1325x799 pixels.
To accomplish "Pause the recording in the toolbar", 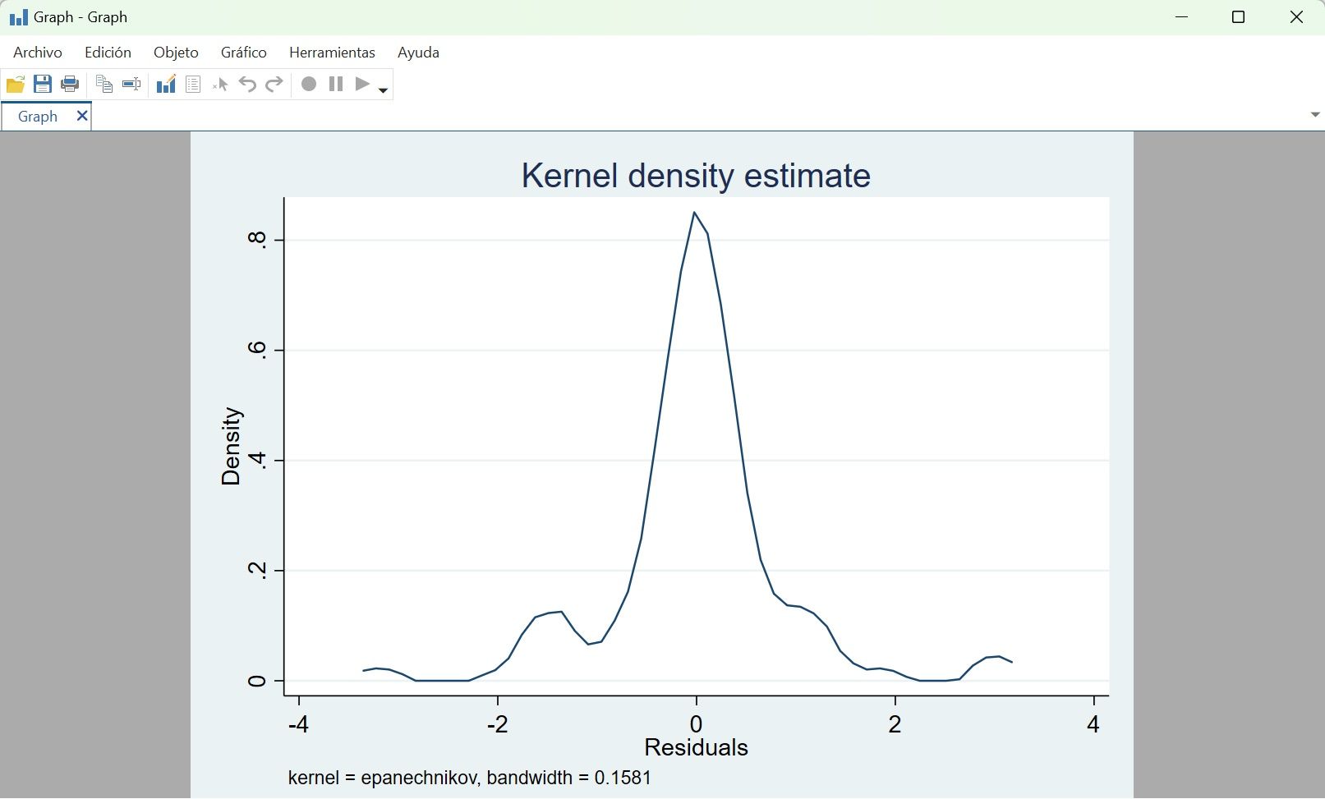I will pos(336,85).
